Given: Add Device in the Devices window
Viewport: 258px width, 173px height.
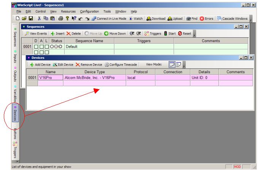Looking at the screenshot, I should [x=40, y=64].
